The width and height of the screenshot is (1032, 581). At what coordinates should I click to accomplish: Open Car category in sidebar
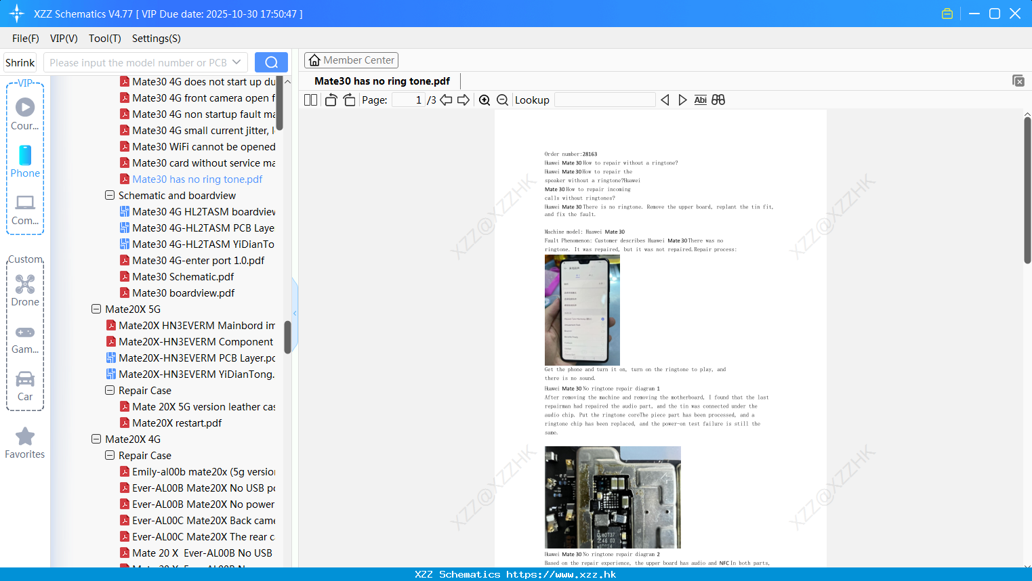click(x=25, y=386)
